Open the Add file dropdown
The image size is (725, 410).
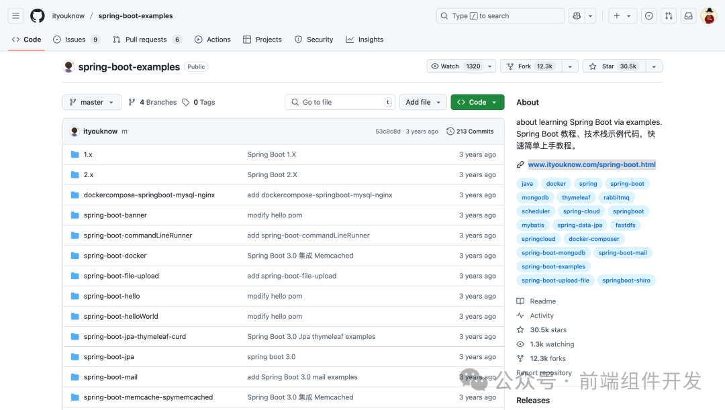[423, 102]
